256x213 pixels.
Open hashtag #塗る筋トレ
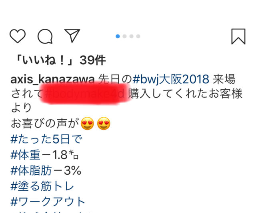point(42,186)
